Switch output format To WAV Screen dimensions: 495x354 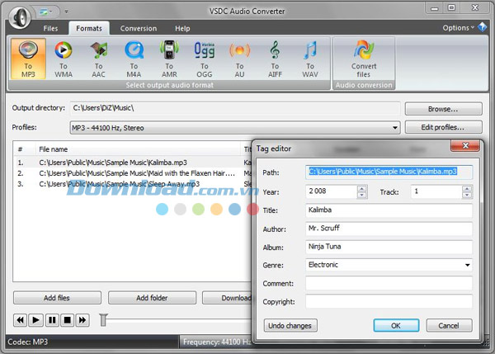point(310,59)
